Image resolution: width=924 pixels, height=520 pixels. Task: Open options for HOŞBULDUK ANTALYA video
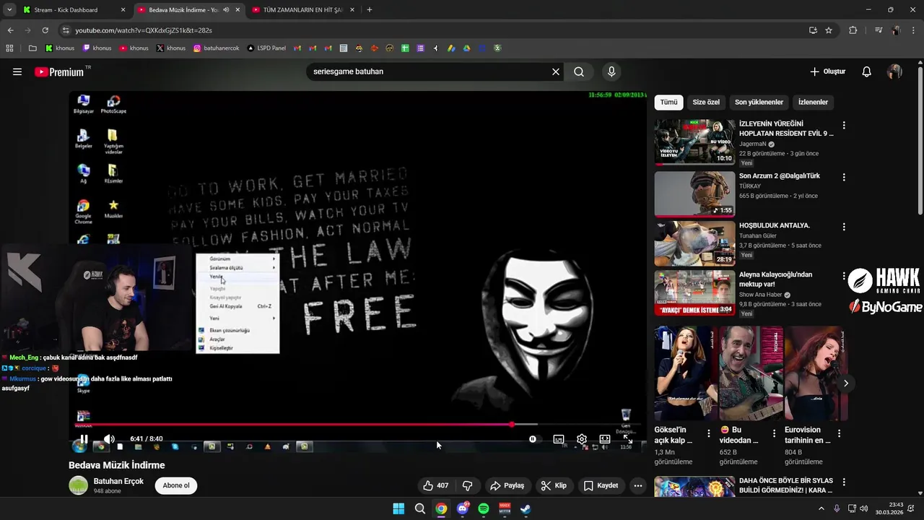point(844,227)
